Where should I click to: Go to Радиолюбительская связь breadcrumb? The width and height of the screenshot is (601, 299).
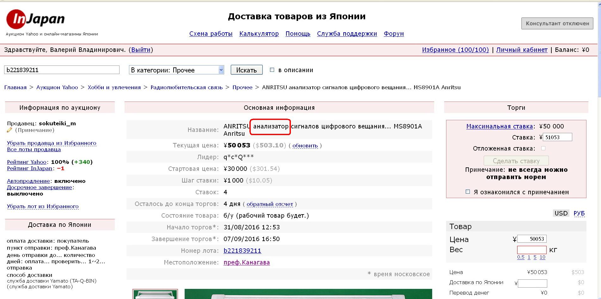pos(187,87)
